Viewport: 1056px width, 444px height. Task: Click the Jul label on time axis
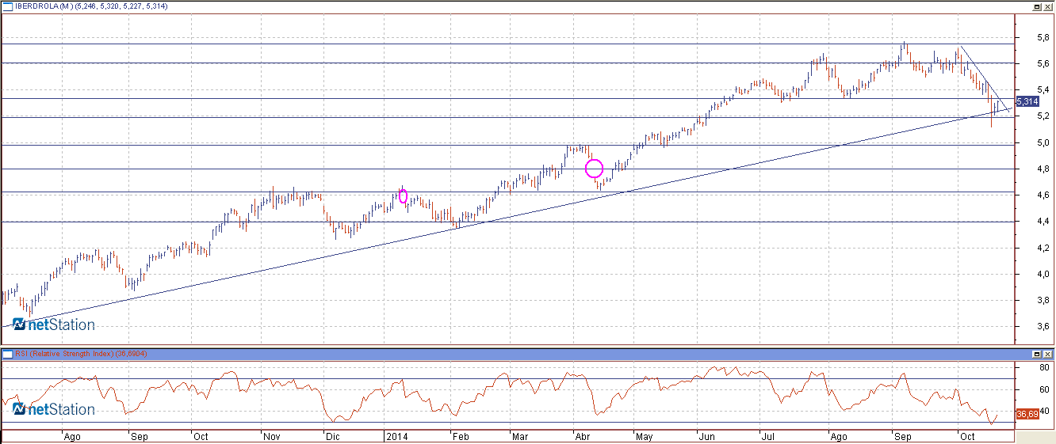coord(767,436)
